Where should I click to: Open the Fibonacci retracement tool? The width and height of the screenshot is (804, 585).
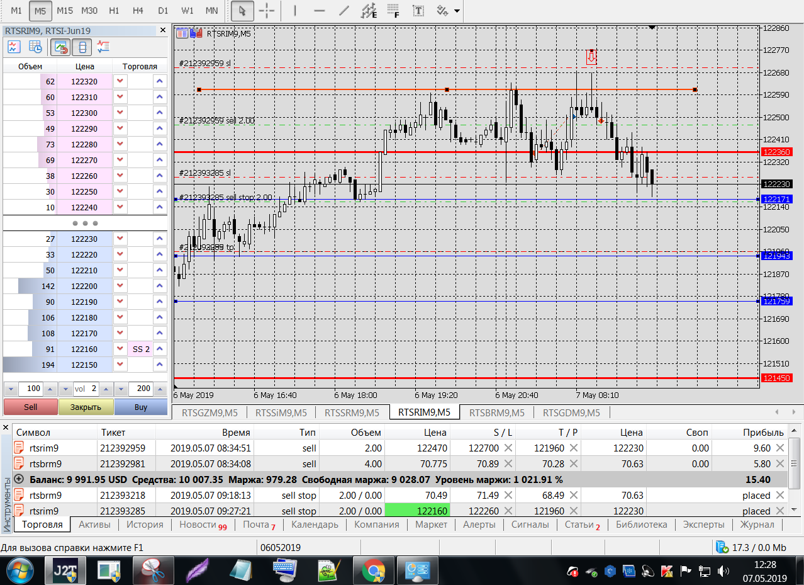393,11
